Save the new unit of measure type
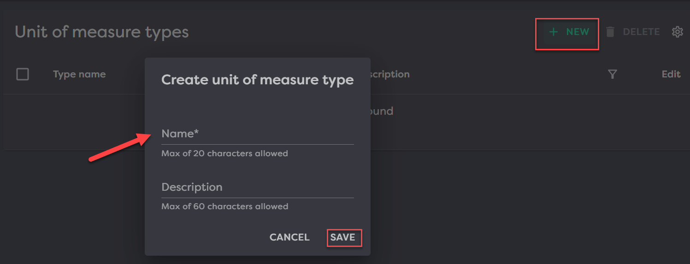The image size is (690, 264). click(343, 237)
